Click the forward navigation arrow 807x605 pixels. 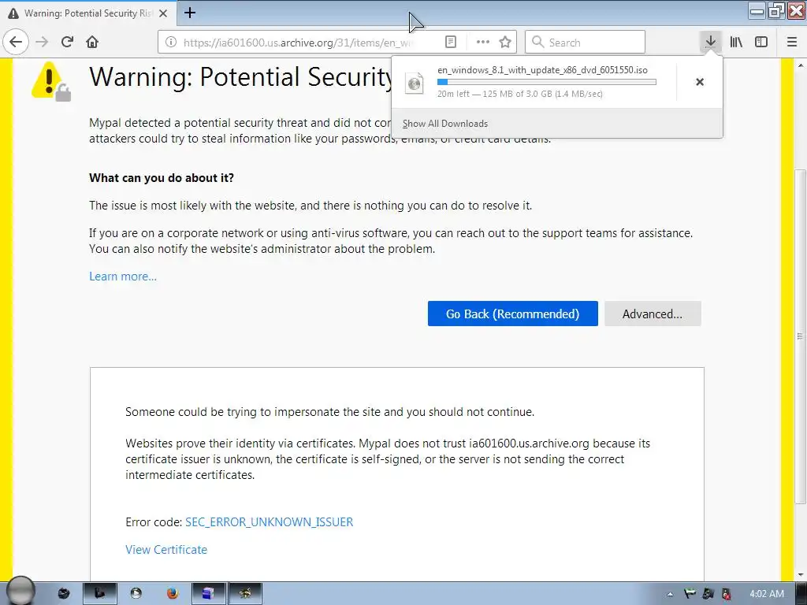pyautogui.click(x=42, y=42)
